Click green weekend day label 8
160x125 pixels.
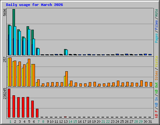[x=43, y=122]
